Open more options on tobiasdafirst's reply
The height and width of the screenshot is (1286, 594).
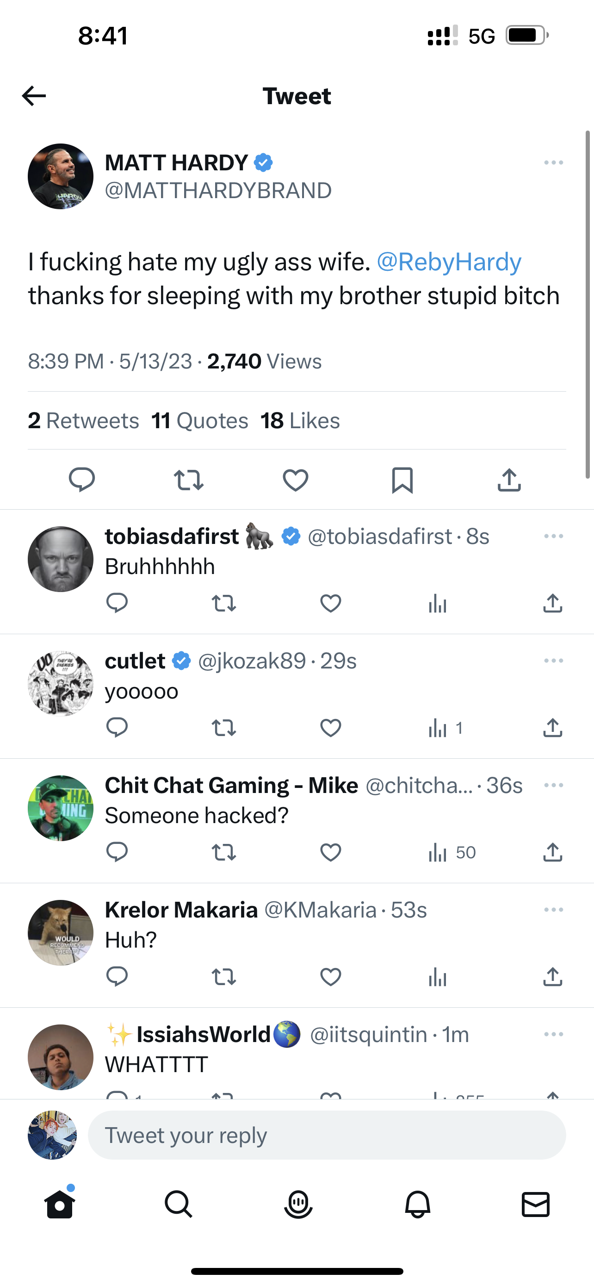(x=553, y=536)
